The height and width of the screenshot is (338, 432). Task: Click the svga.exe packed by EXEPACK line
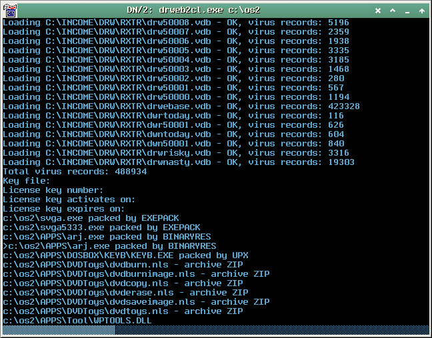(91, 218)
